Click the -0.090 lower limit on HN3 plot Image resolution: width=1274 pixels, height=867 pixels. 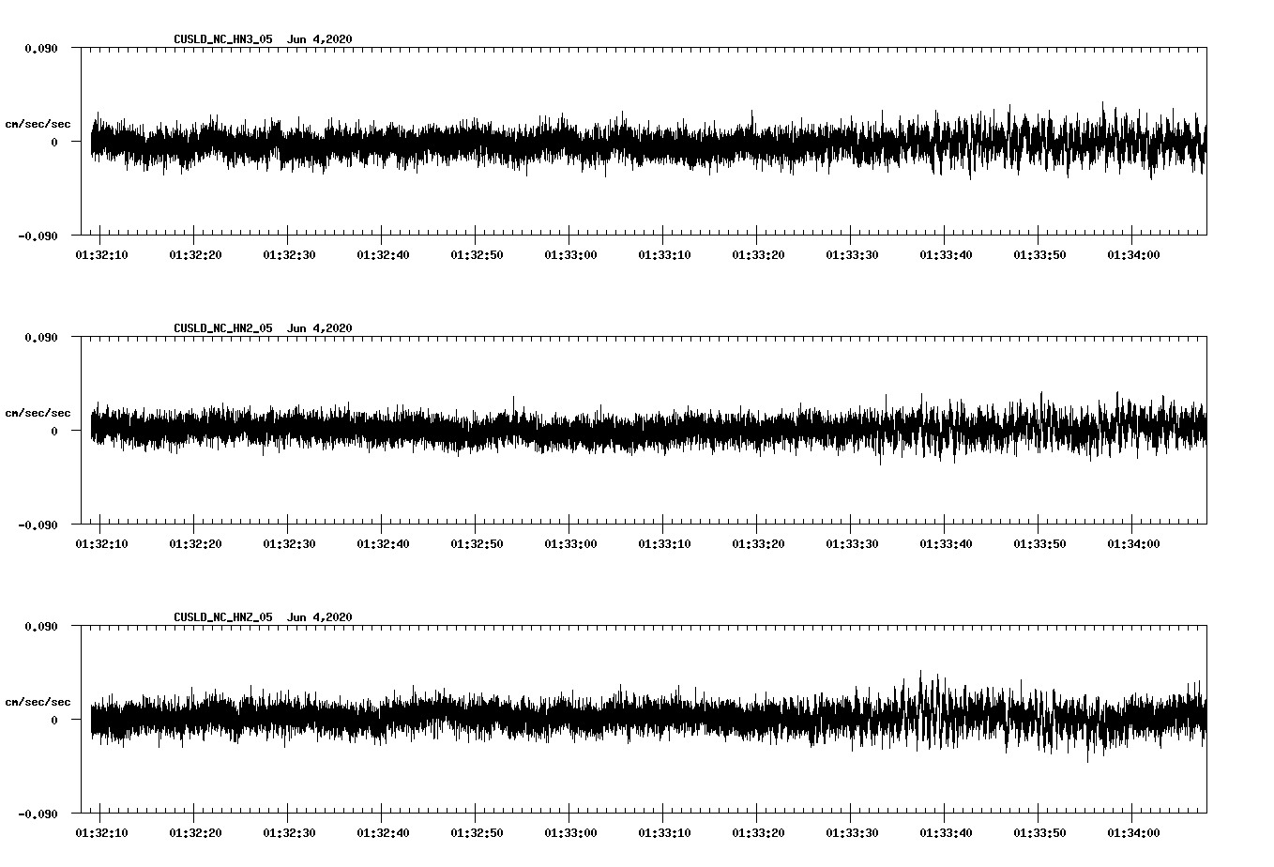[38, 236]
